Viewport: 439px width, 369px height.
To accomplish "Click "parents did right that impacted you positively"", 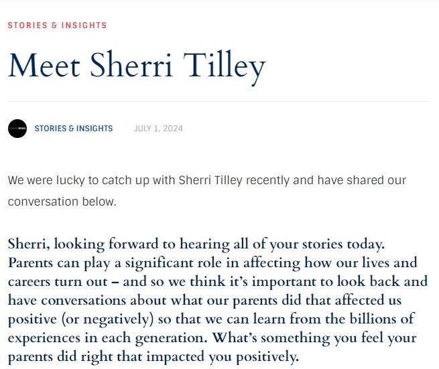I will (x=153, y=356).
